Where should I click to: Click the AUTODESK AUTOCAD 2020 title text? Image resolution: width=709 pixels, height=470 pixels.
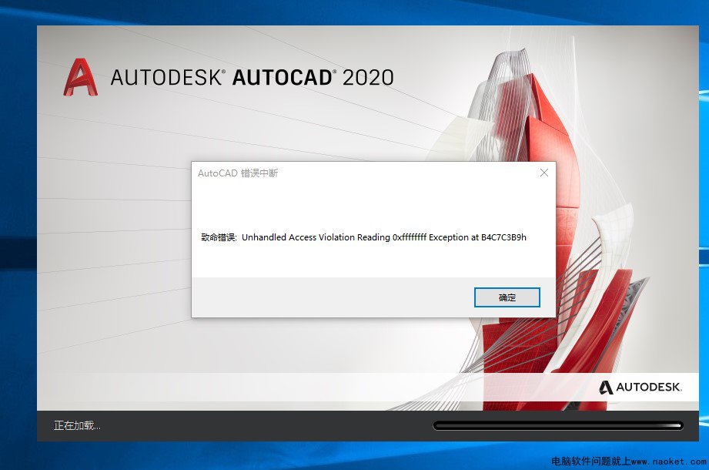[252, 77]
